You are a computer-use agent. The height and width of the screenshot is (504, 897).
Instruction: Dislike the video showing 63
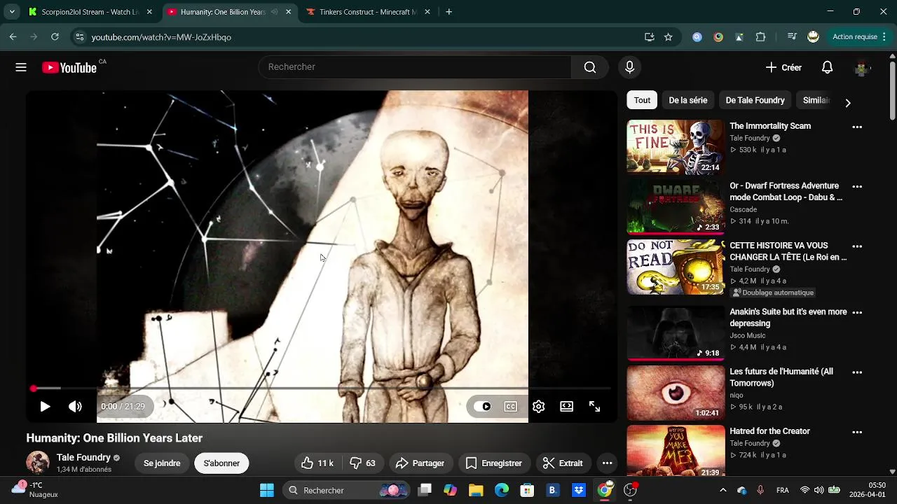tap(363, 463)
